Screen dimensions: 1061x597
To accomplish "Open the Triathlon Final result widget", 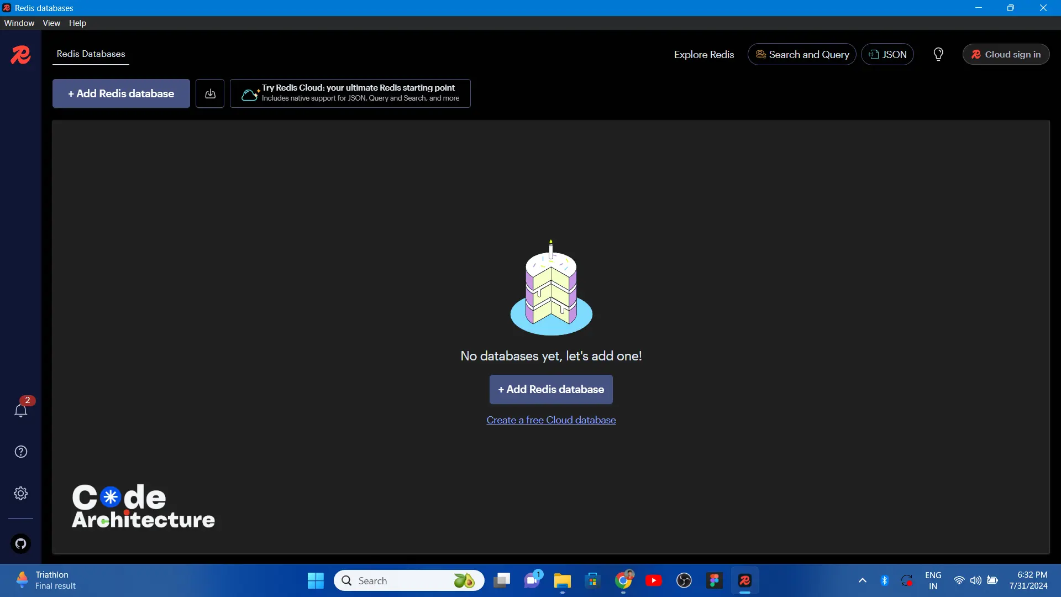I will (46, 580).
